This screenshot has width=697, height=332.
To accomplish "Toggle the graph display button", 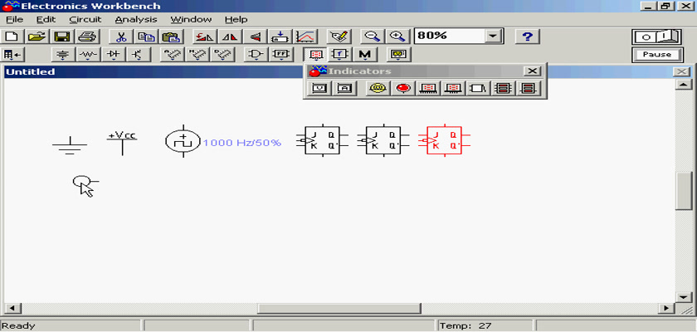I will pos(305,37).
